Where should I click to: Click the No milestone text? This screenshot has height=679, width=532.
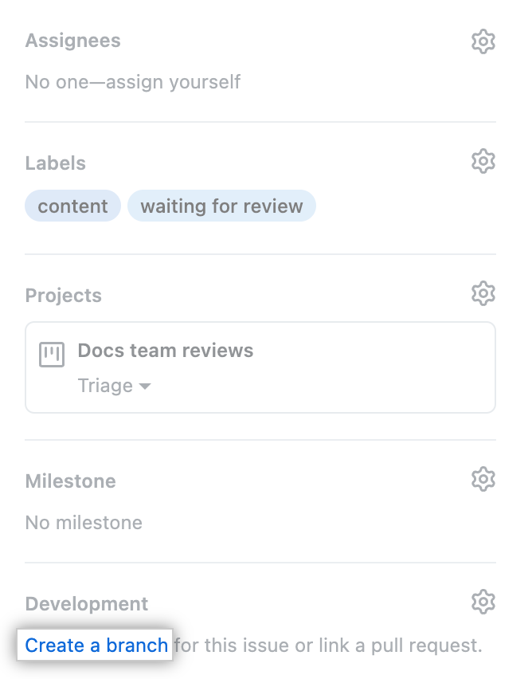[84, 523]
